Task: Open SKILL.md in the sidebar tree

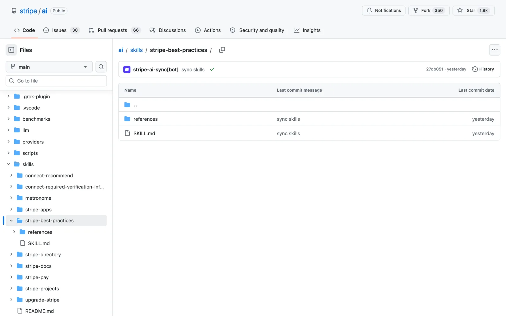Action: (39, 243)
